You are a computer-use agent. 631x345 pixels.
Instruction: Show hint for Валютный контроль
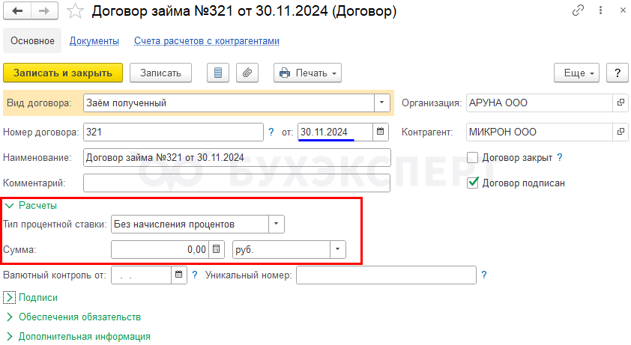[195, 275]
